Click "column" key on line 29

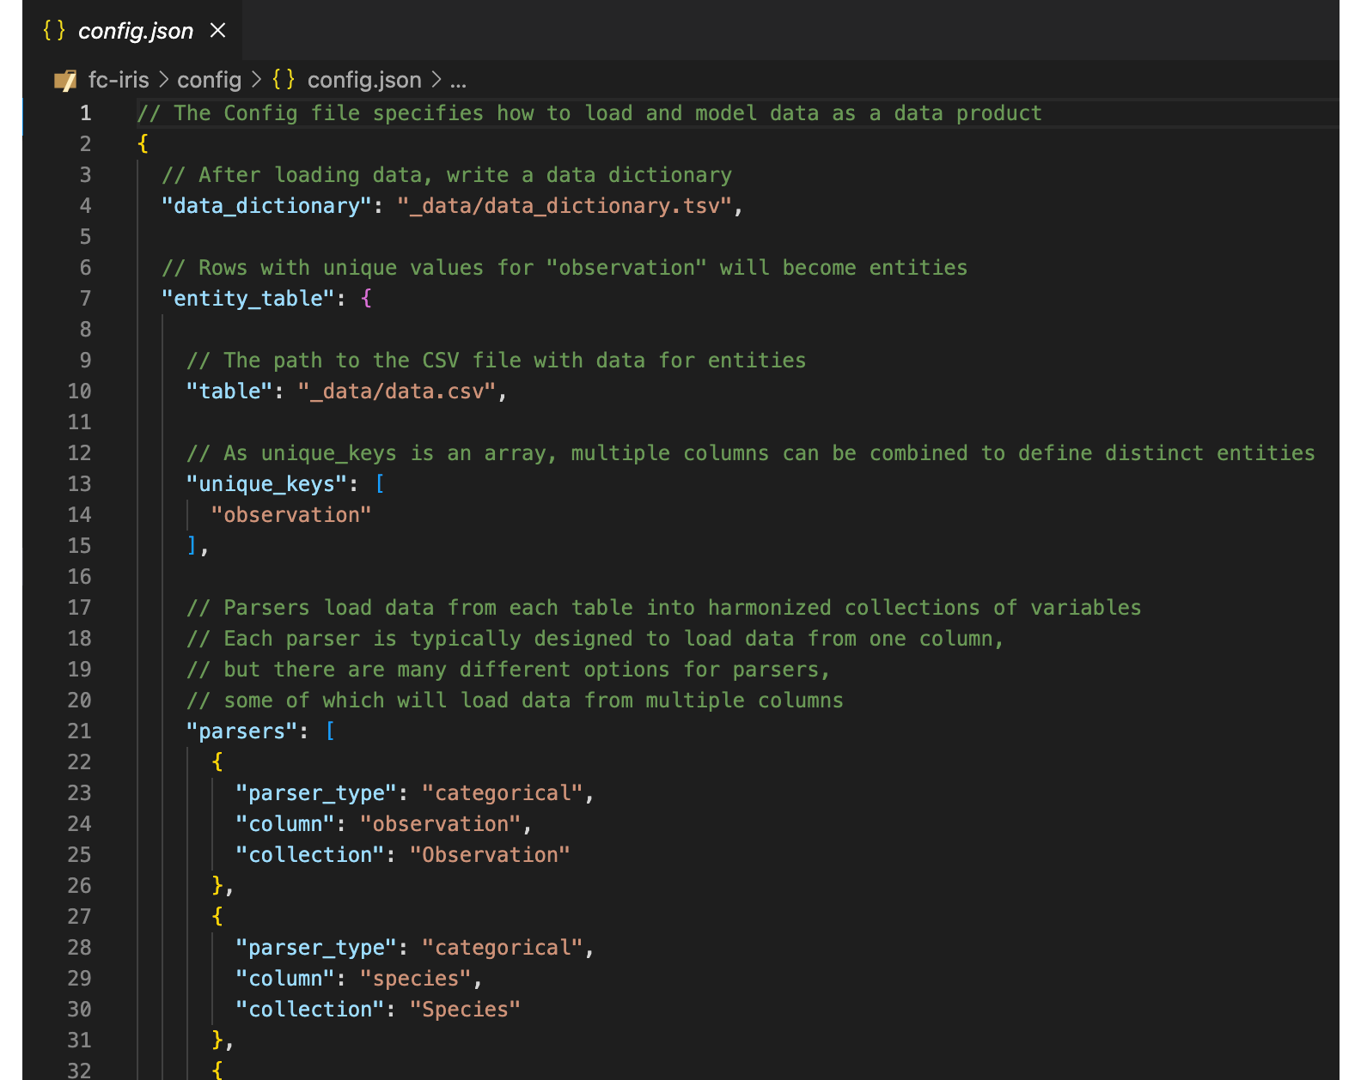point(285,979)
